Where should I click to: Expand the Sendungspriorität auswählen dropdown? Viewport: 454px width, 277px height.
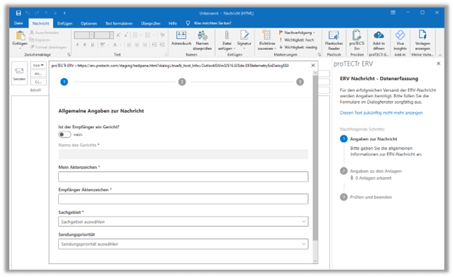pyautogui.click(x=183, y=244)
